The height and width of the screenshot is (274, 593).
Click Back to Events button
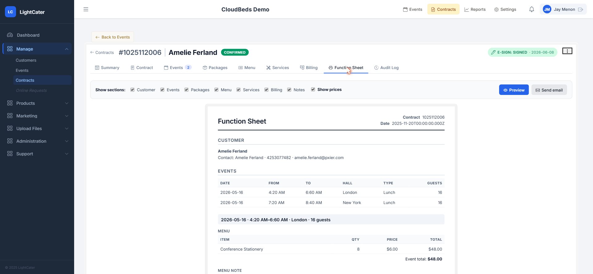[112, 37]
